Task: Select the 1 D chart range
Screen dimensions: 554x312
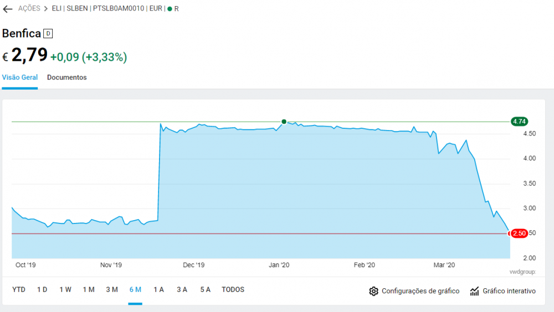Action: point(42,289)
